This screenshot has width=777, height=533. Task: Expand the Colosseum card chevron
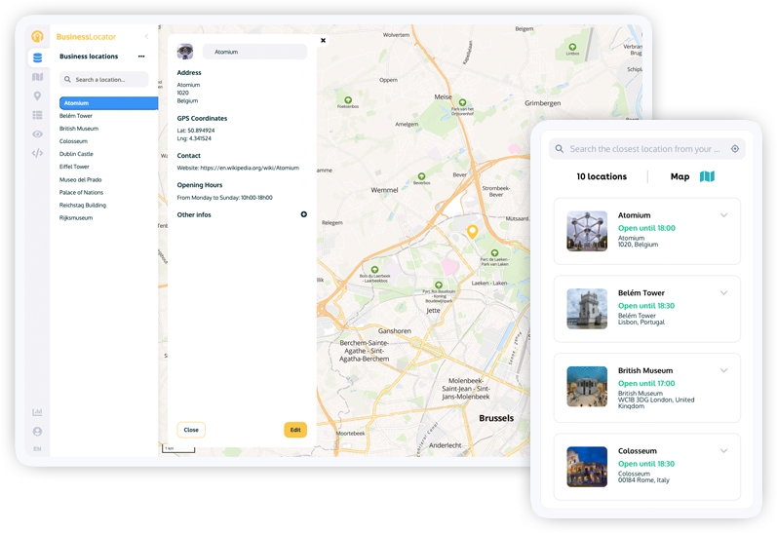pos(724,451)
